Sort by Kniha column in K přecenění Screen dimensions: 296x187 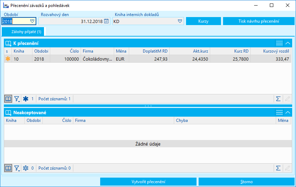pos(22,51)
